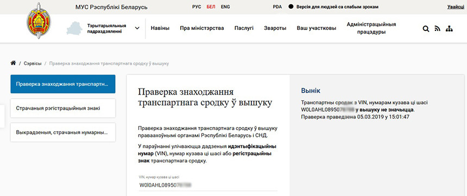467x196 pixels.
Task: Switch language to РУС
Action: (197, 7)
